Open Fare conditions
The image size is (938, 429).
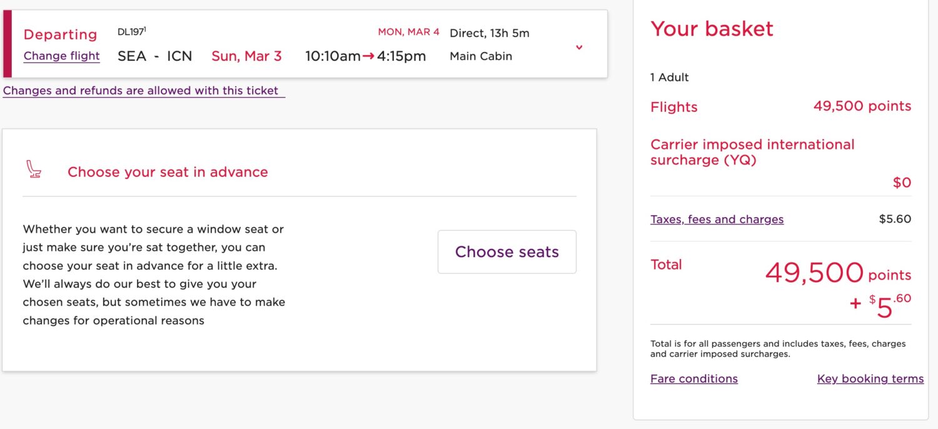(x=694, y=378)
